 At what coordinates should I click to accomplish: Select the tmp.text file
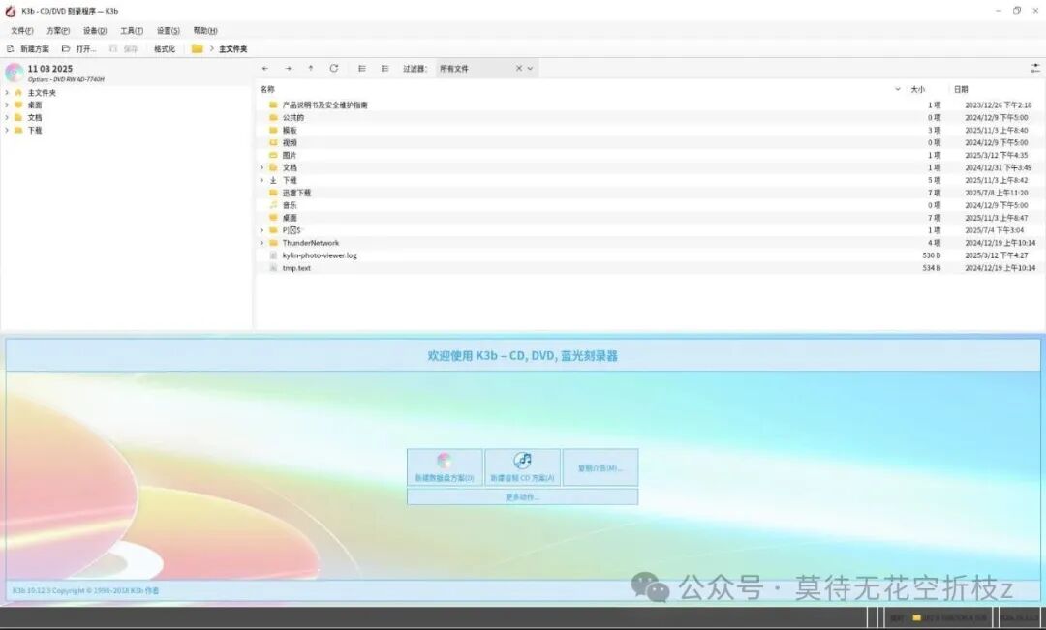tap(296, 268)
